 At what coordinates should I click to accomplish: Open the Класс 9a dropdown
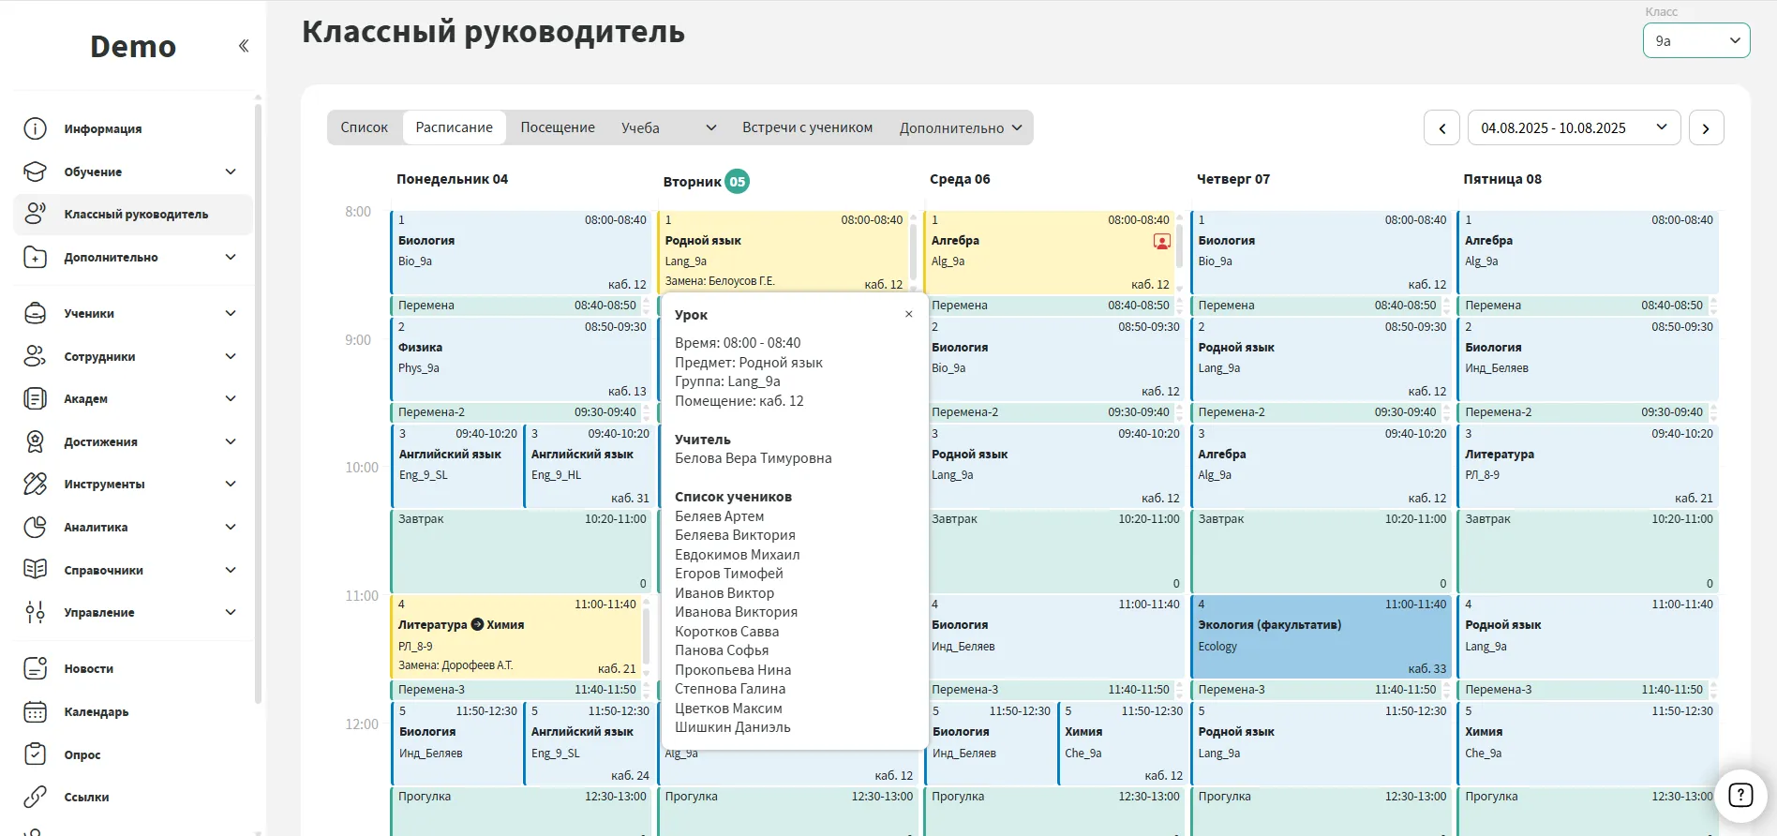(x=1695, y=40)
